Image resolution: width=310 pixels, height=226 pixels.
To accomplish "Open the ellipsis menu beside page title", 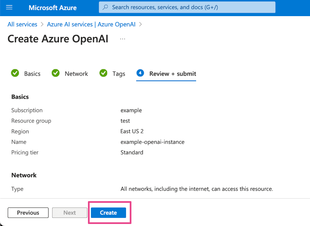I will pos(122,39).
